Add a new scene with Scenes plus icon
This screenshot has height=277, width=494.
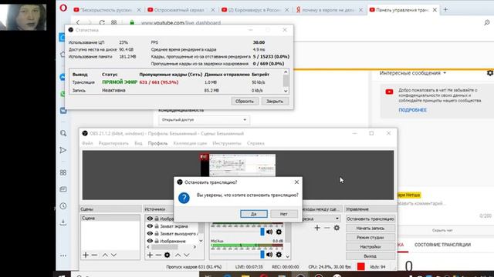(x=86, y=255)
